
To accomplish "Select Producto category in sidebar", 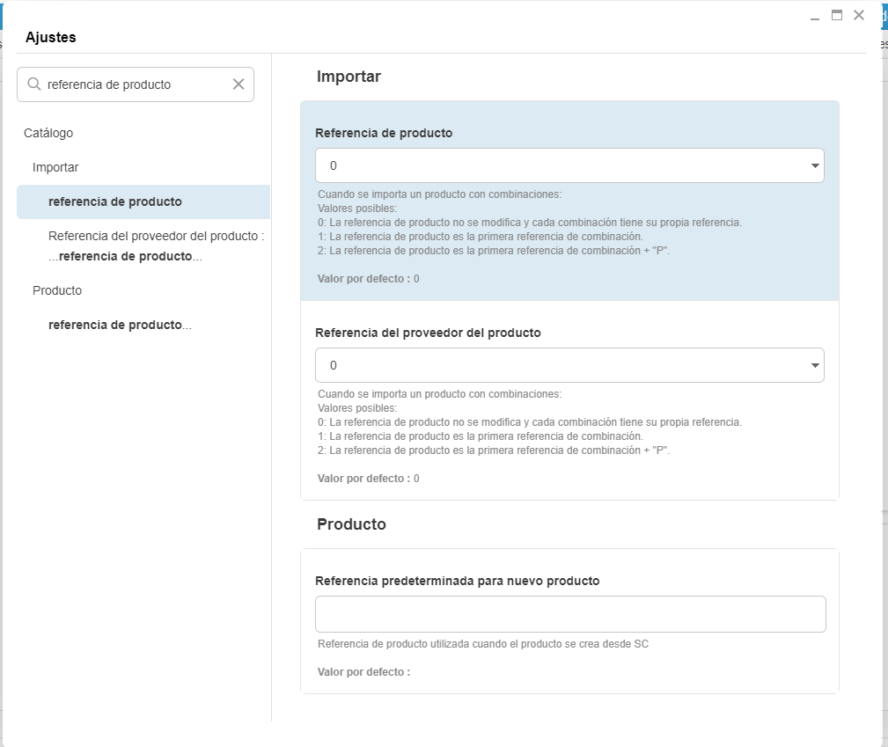I will pos(57,290).
